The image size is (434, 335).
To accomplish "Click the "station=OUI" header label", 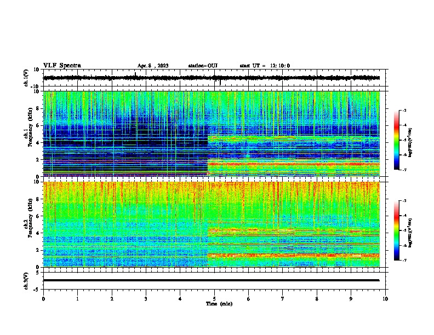I will (x=203, y=66).
